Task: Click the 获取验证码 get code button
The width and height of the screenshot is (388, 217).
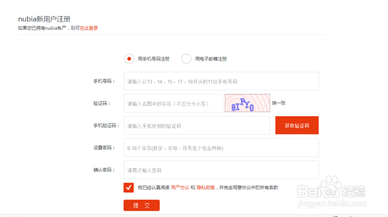Action: (297, 125)
